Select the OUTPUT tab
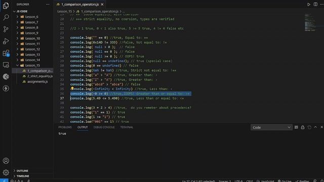324x182 pixels. click(x=83, y=127)
